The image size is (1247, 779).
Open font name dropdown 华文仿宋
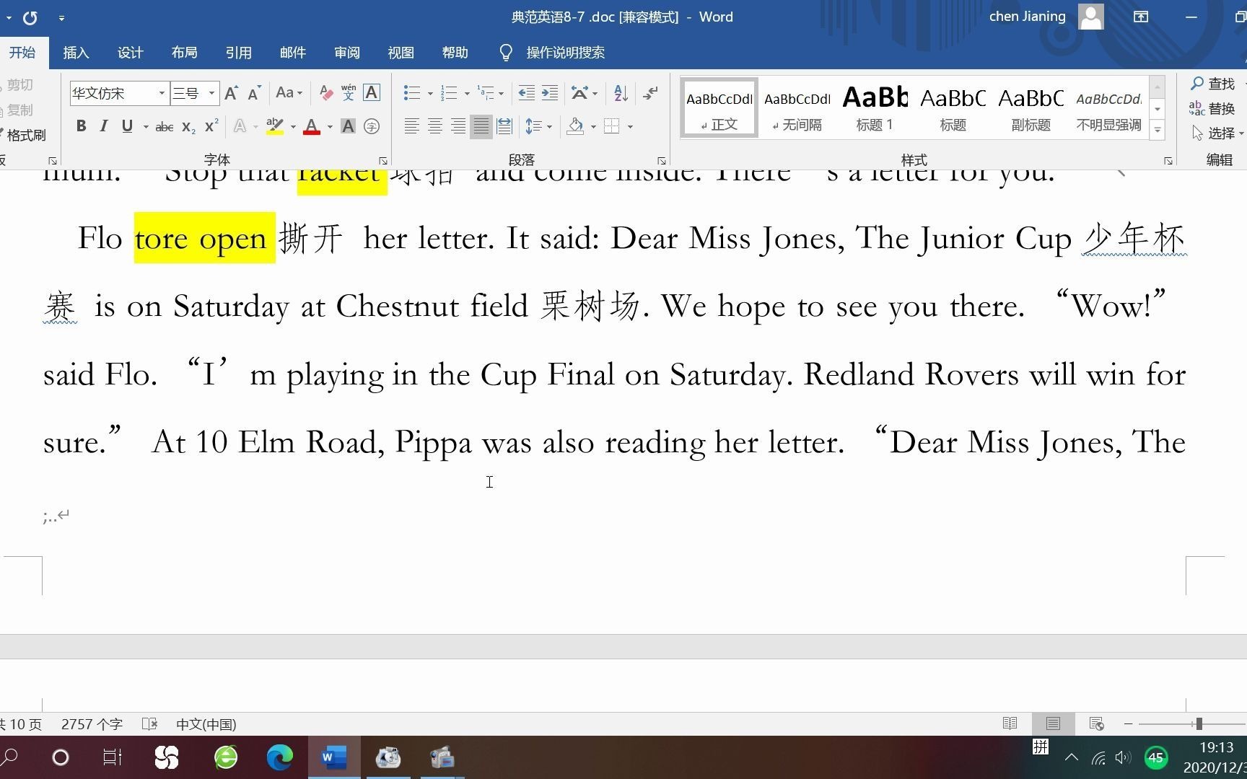click(161, 93)
